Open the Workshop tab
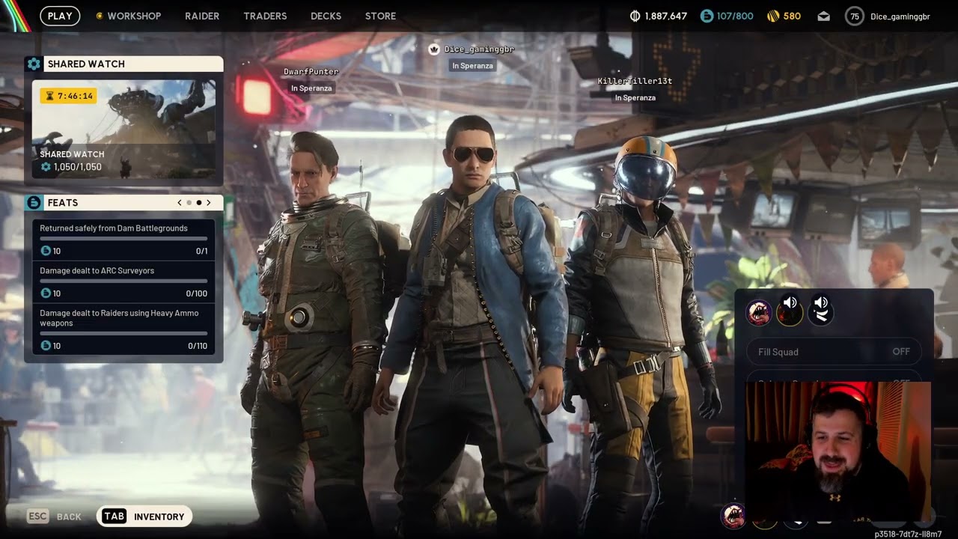Screen dimensions: 958x539 (x=134, y=16)
